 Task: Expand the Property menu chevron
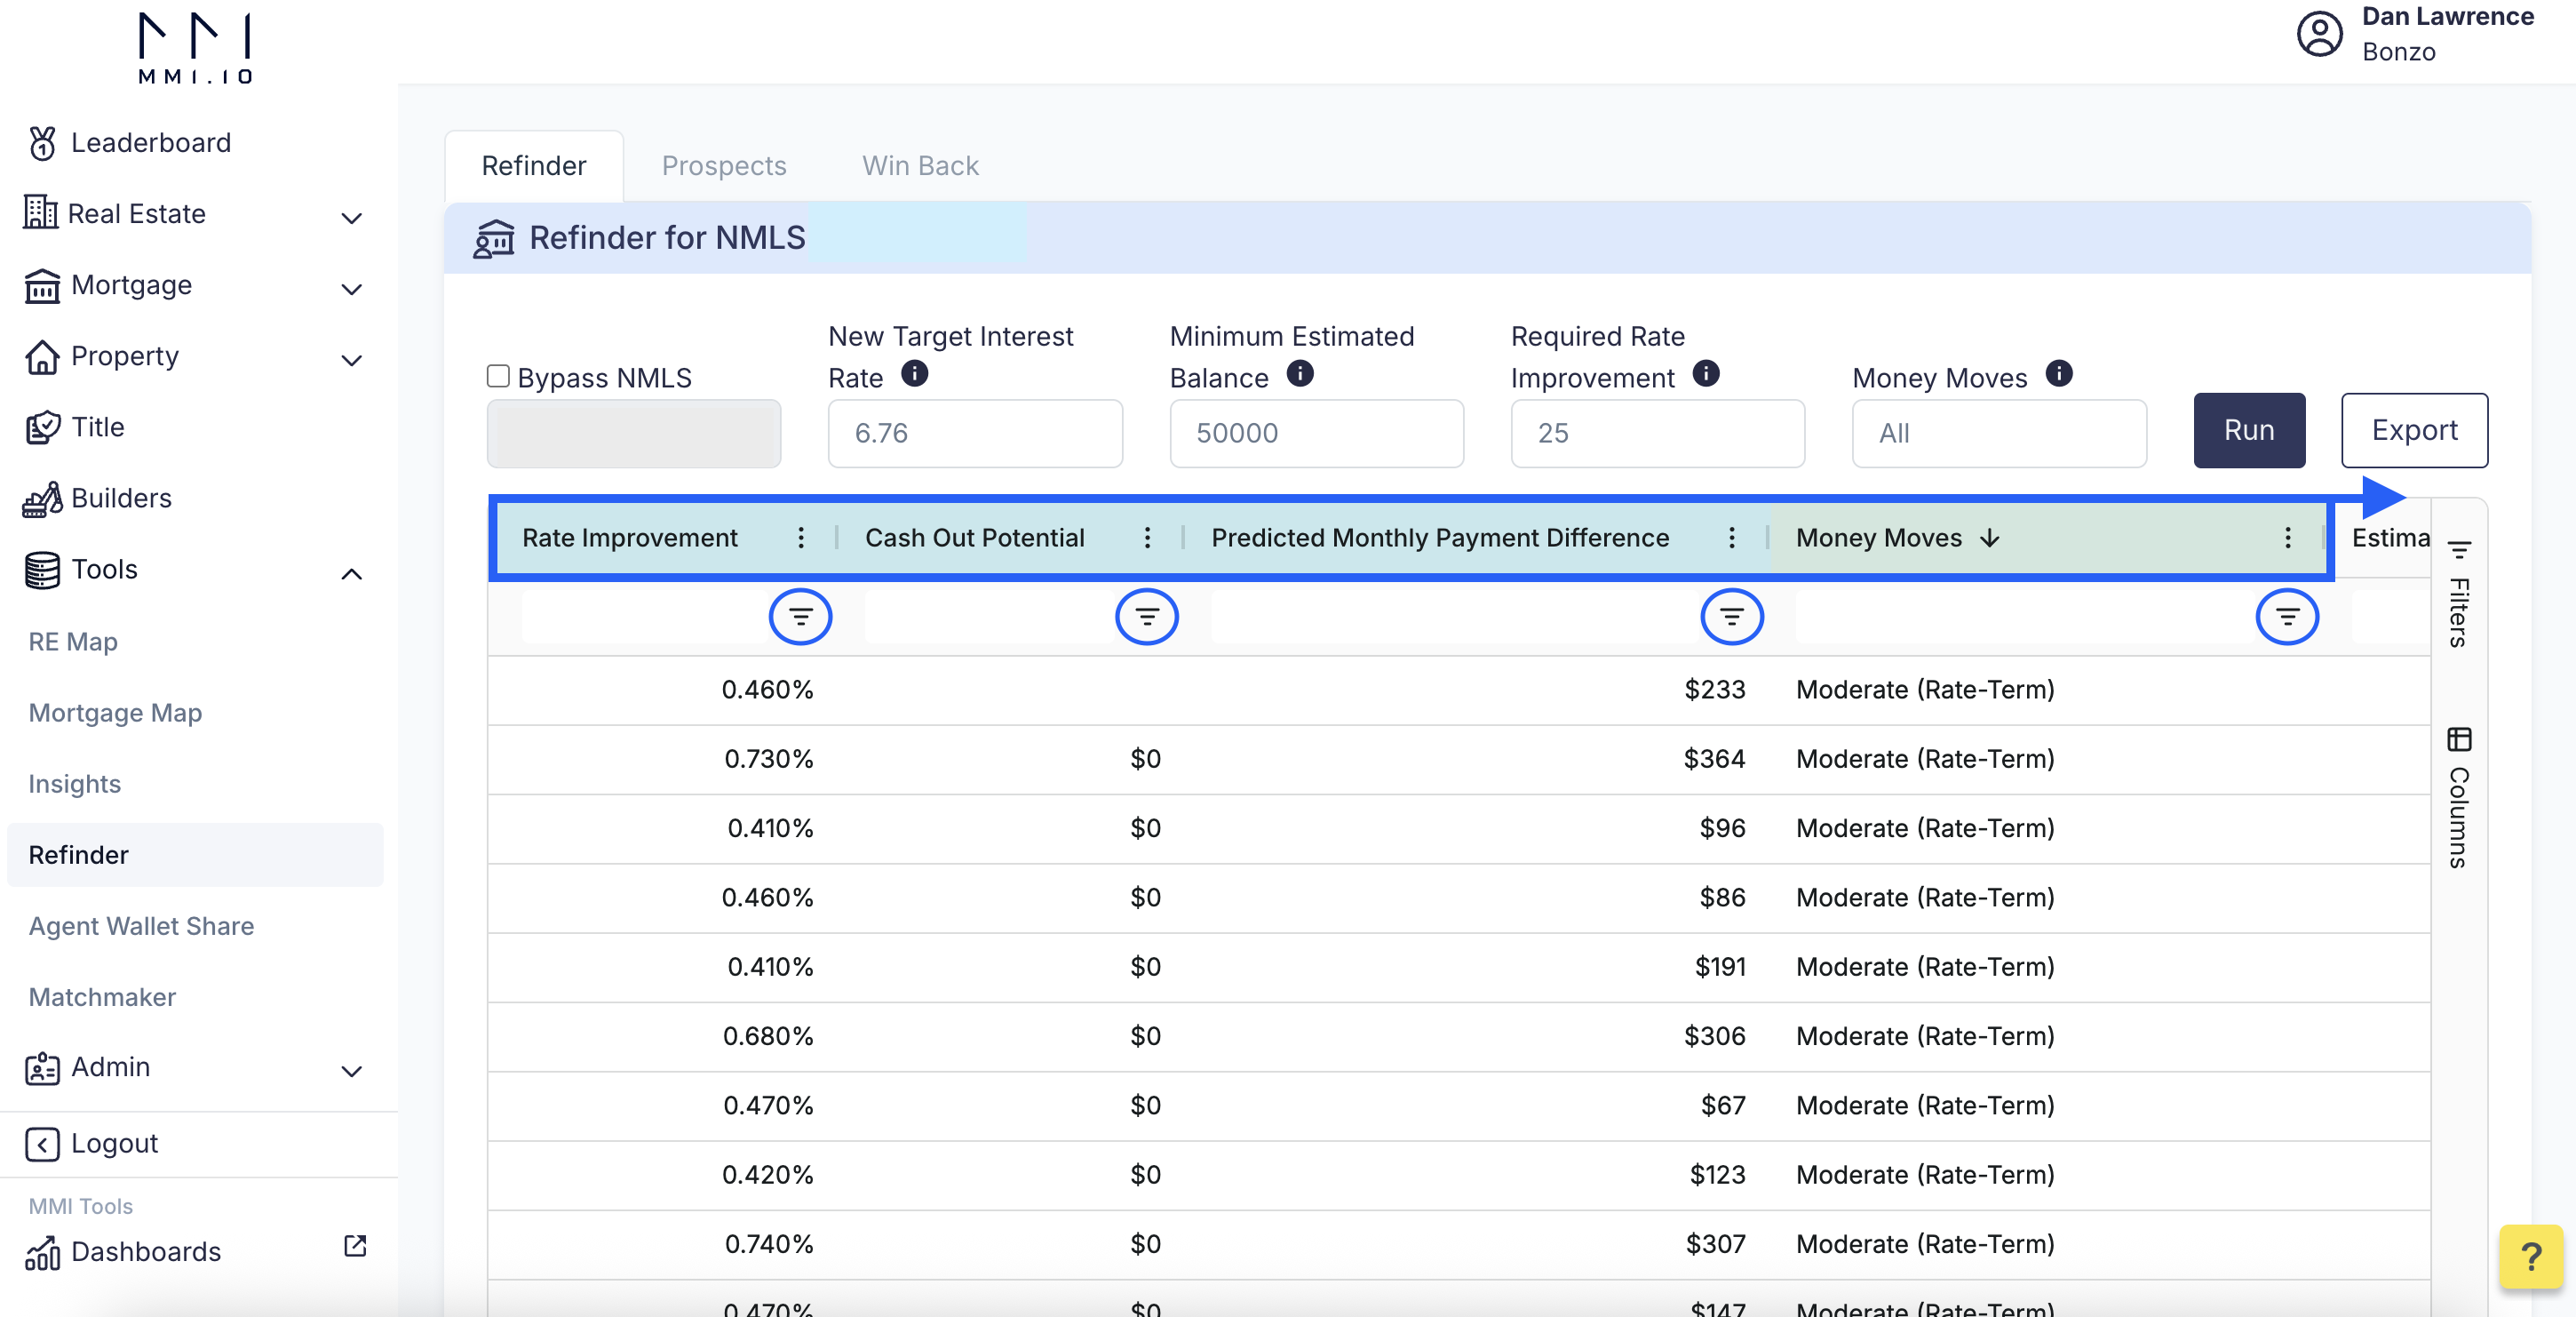[x=351, y=360]
